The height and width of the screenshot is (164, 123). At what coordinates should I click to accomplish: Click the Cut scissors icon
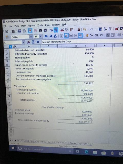point(62,30)
